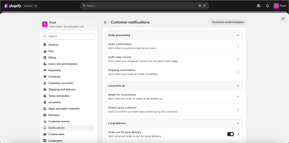The width and height of the screenshot is (289, 143).
Task: Go to Plan settings
Action: tap(68, 51)
